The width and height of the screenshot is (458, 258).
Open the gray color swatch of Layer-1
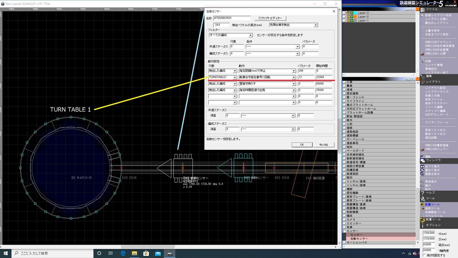point(355,21)
